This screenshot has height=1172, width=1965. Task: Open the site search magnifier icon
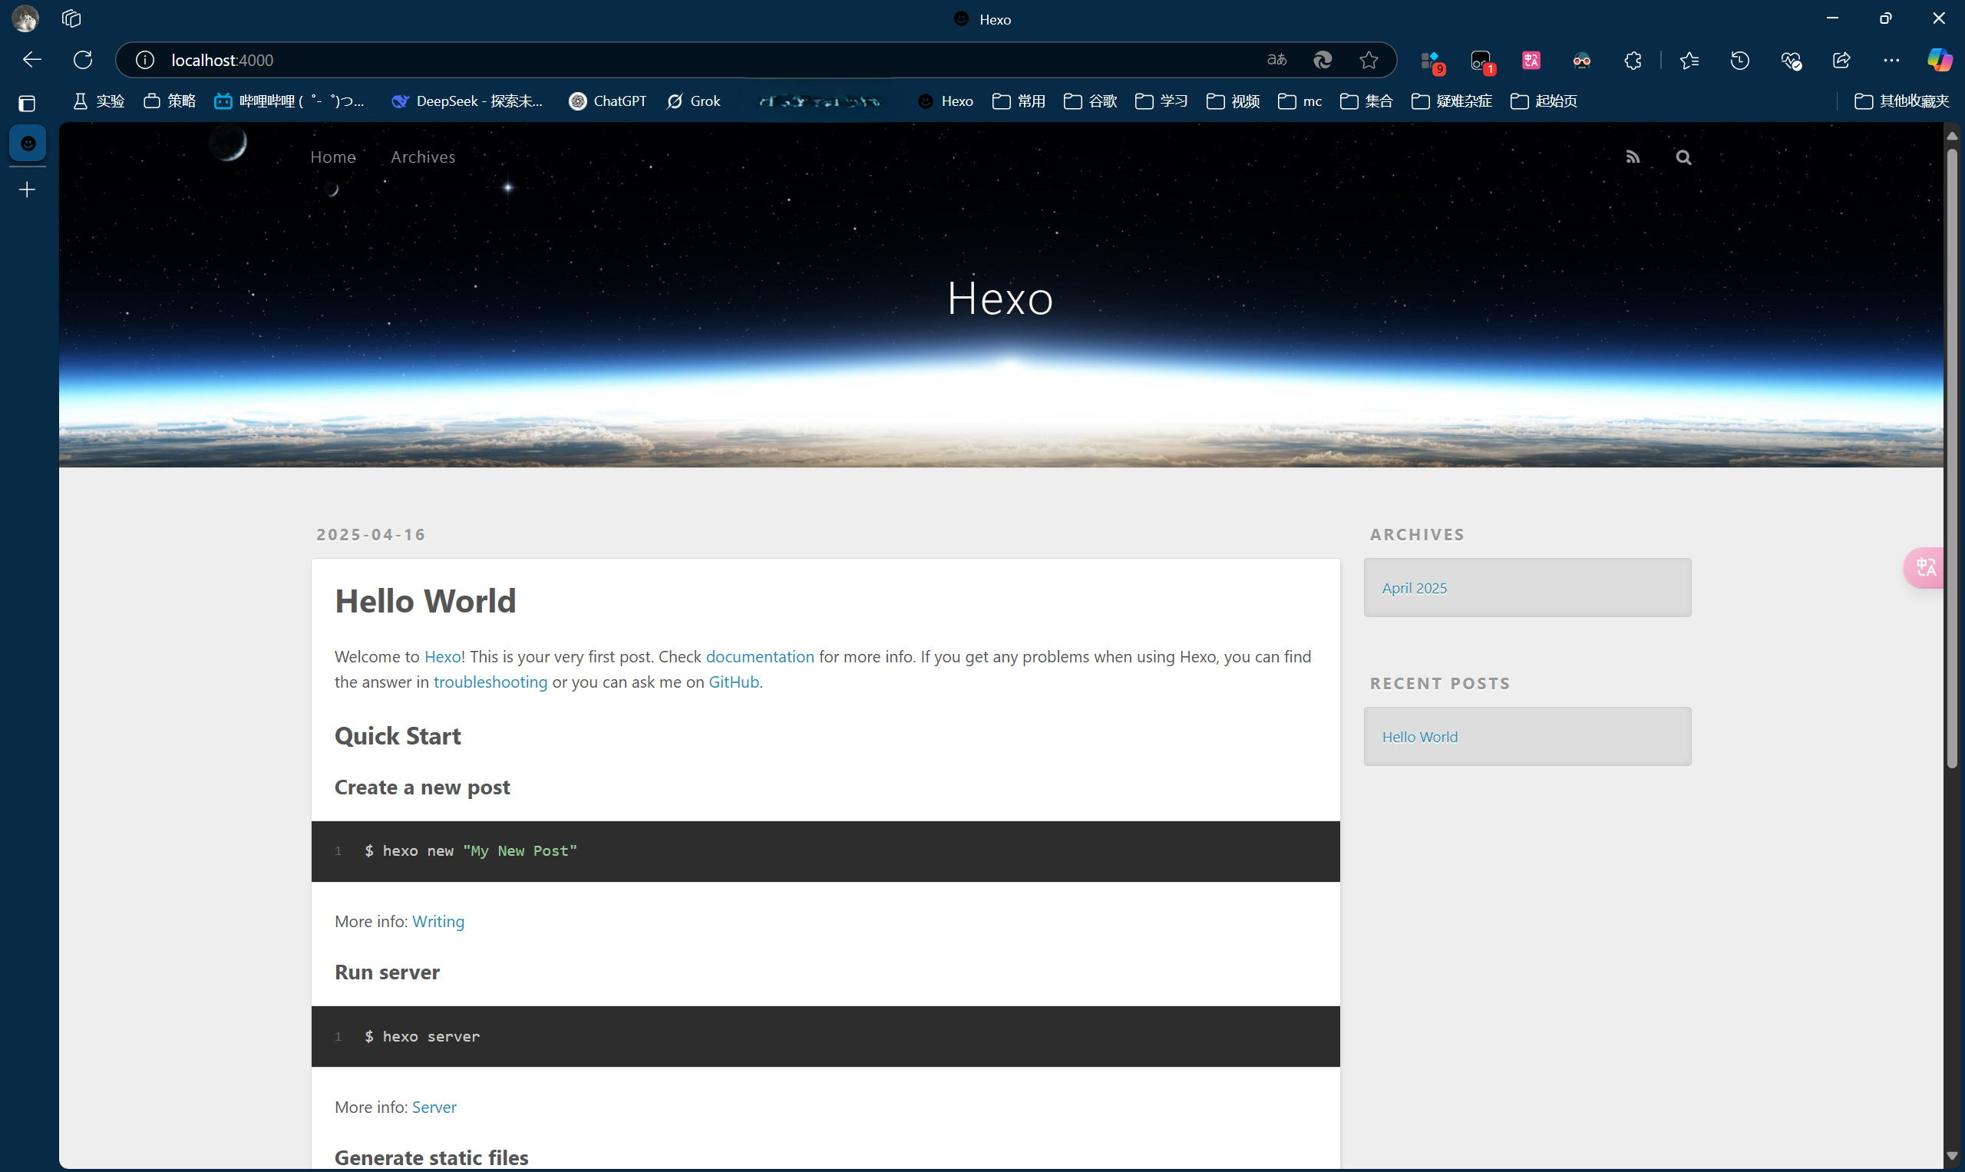[1683, 157]
